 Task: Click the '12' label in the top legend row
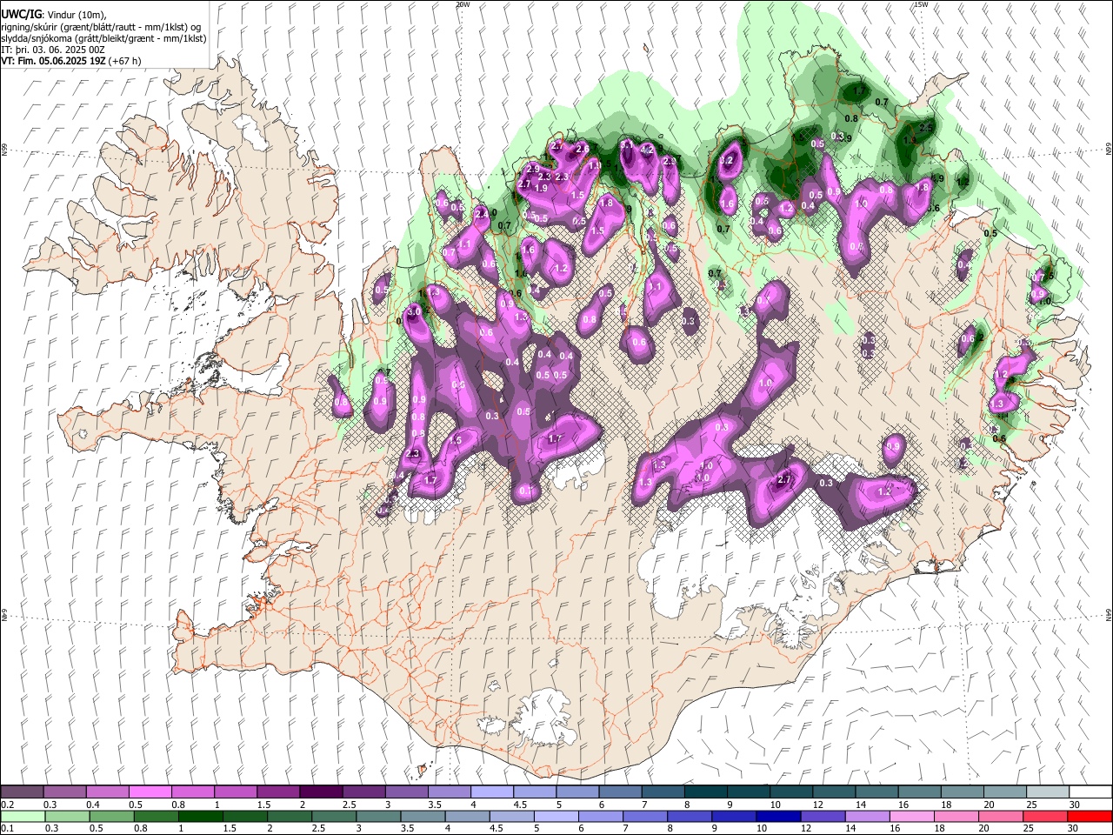click(819, 805)
